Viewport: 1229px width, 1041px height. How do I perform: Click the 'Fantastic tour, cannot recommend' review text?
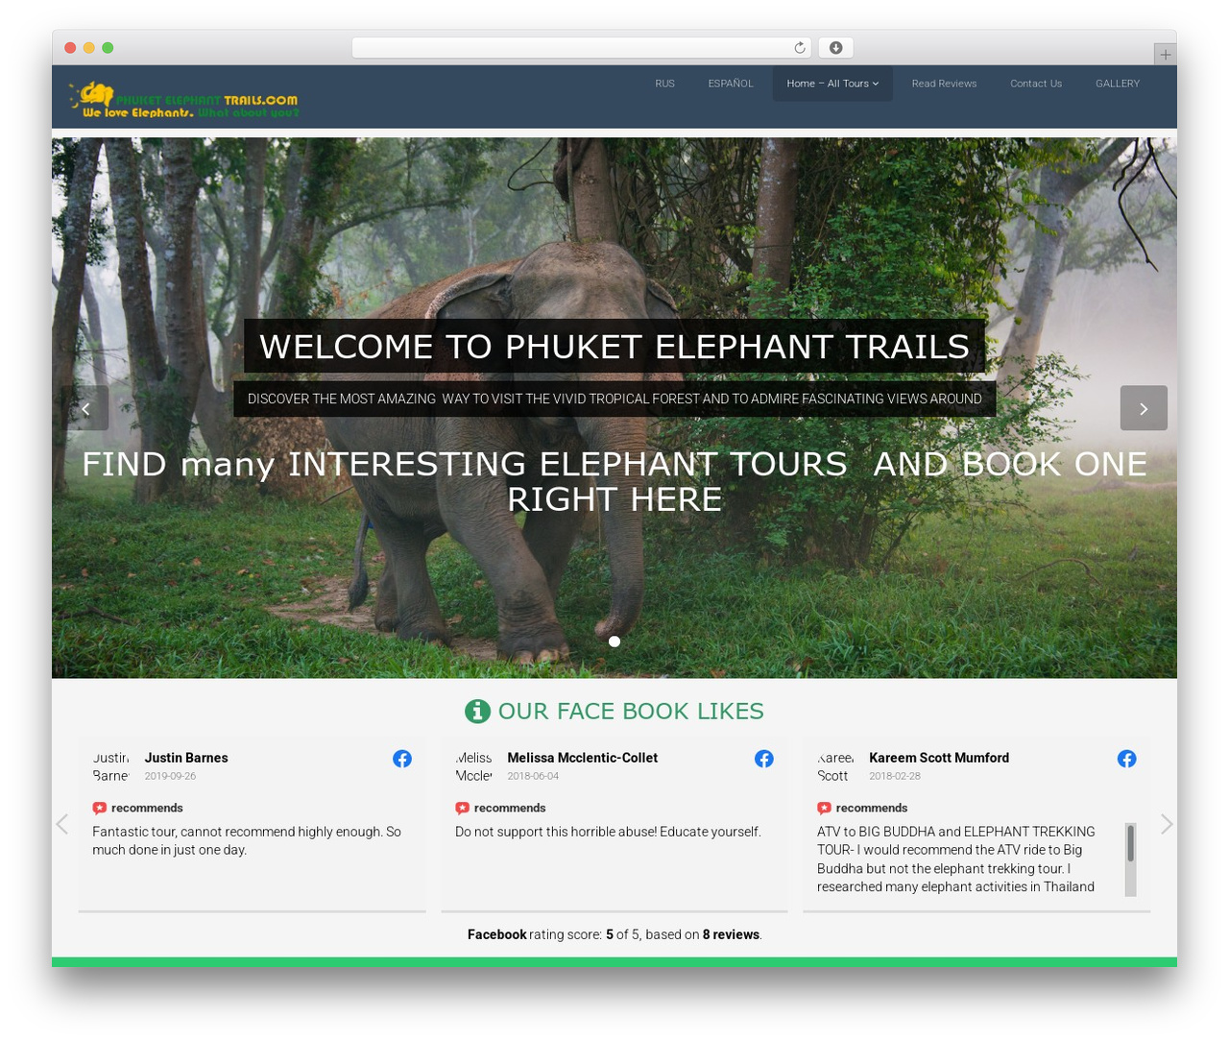click(247, 840)
